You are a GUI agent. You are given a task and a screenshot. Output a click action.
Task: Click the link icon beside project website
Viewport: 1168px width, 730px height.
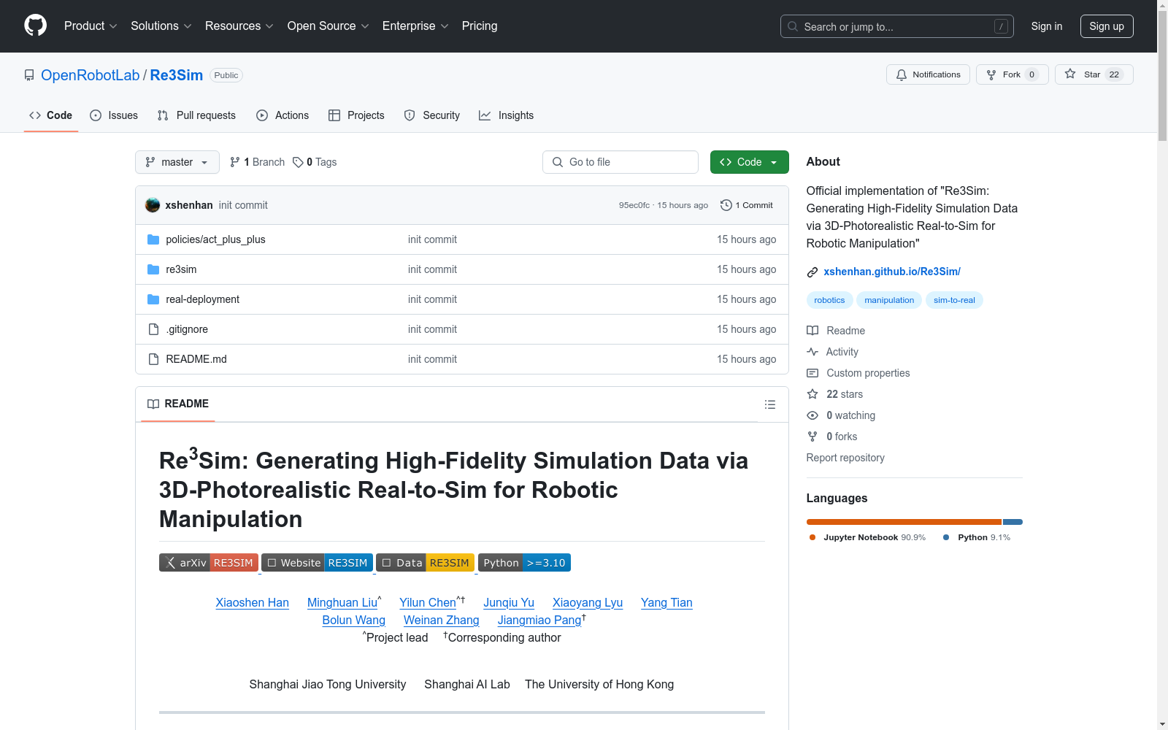812,272
